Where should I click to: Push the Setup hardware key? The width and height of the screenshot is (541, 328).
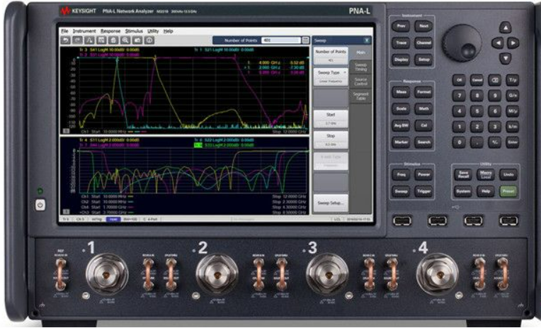click(423, 60)
